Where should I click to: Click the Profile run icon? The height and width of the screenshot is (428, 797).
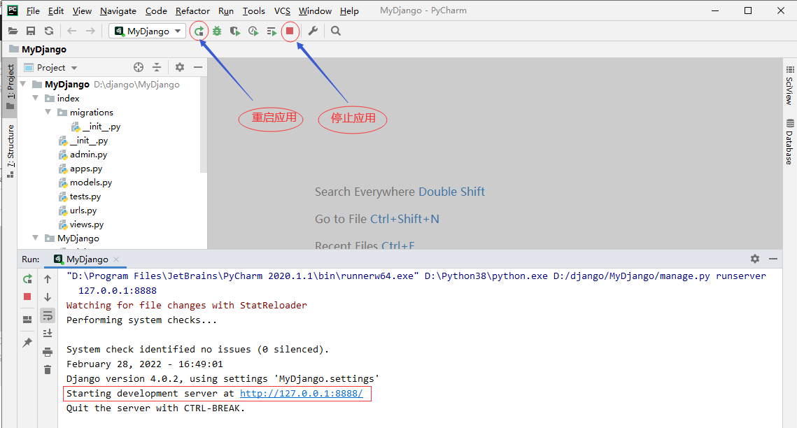tap(253, 31)
